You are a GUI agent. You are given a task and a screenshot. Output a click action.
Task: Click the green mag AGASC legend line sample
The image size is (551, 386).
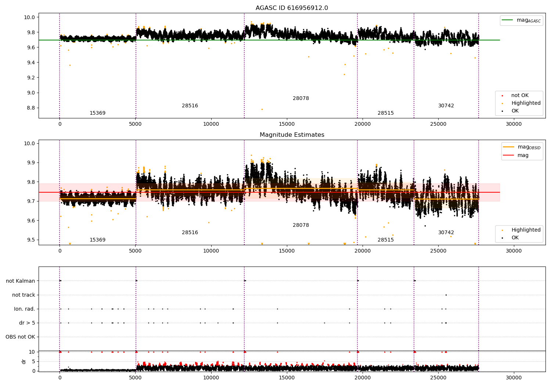click(508, 20)
